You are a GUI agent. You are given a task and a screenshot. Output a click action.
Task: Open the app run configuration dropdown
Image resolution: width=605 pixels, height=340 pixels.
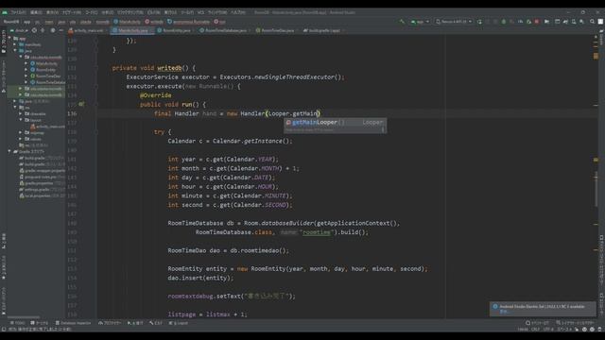click(420, 22)
